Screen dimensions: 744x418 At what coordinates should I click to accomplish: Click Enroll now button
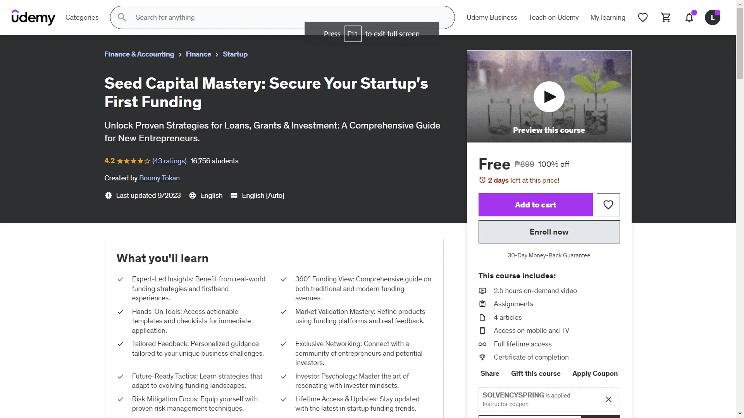click(549, 232)
